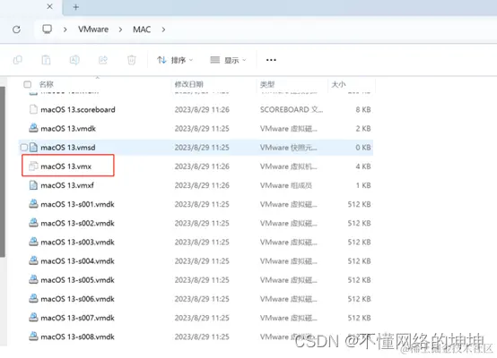
Task: Select file macOS 13-s005.vmdk
Action: point(78,280)
